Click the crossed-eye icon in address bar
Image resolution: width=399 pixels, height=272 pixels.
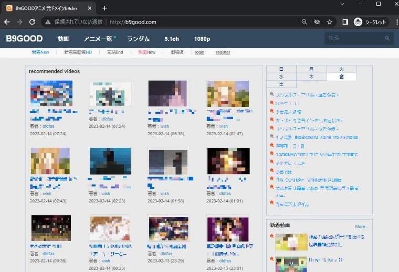tap(317, 22)
